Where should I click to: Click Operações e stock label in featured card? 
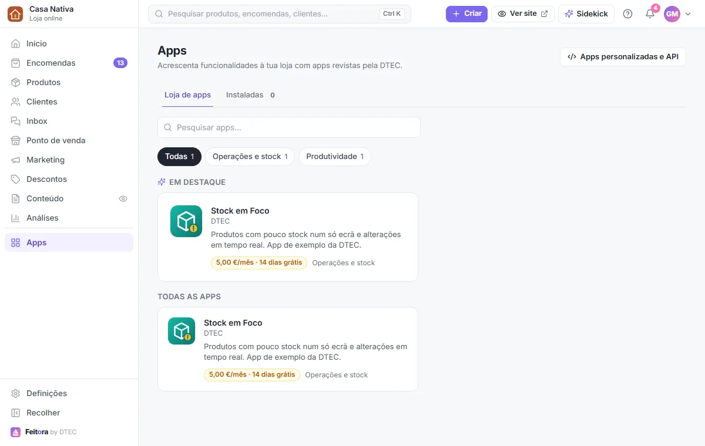pyautogui.click(x=343, y=263)
